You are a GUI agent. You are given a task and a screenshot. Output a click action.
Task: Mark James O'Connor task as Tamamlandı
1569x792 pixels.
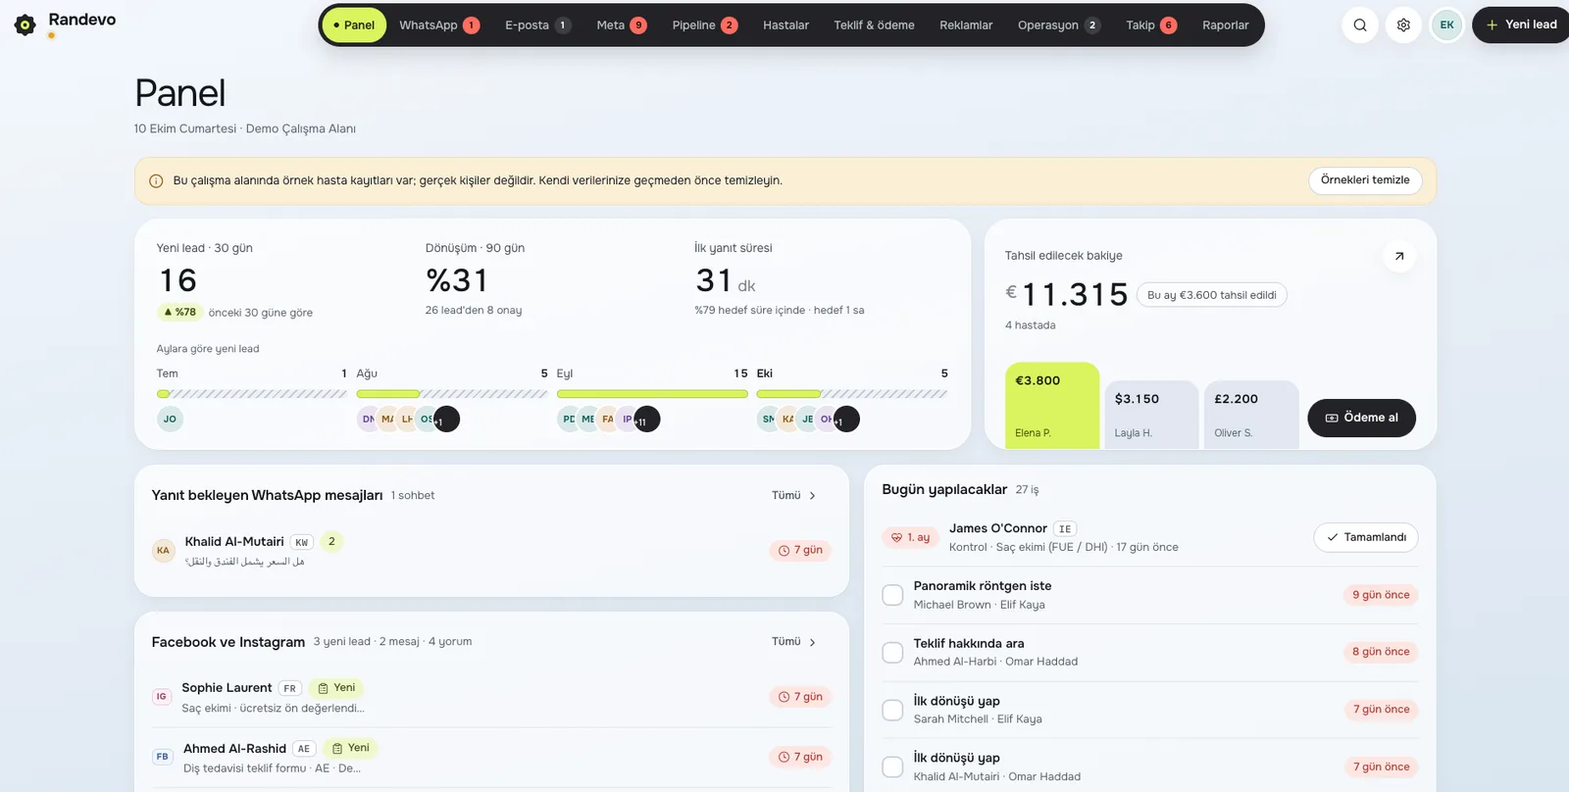[1366, 537]
